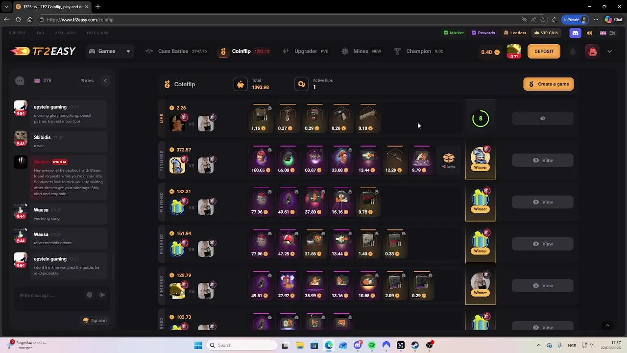Click the Active flips coins icon
Screen dimensions: 627x353
tap(302, 84)
